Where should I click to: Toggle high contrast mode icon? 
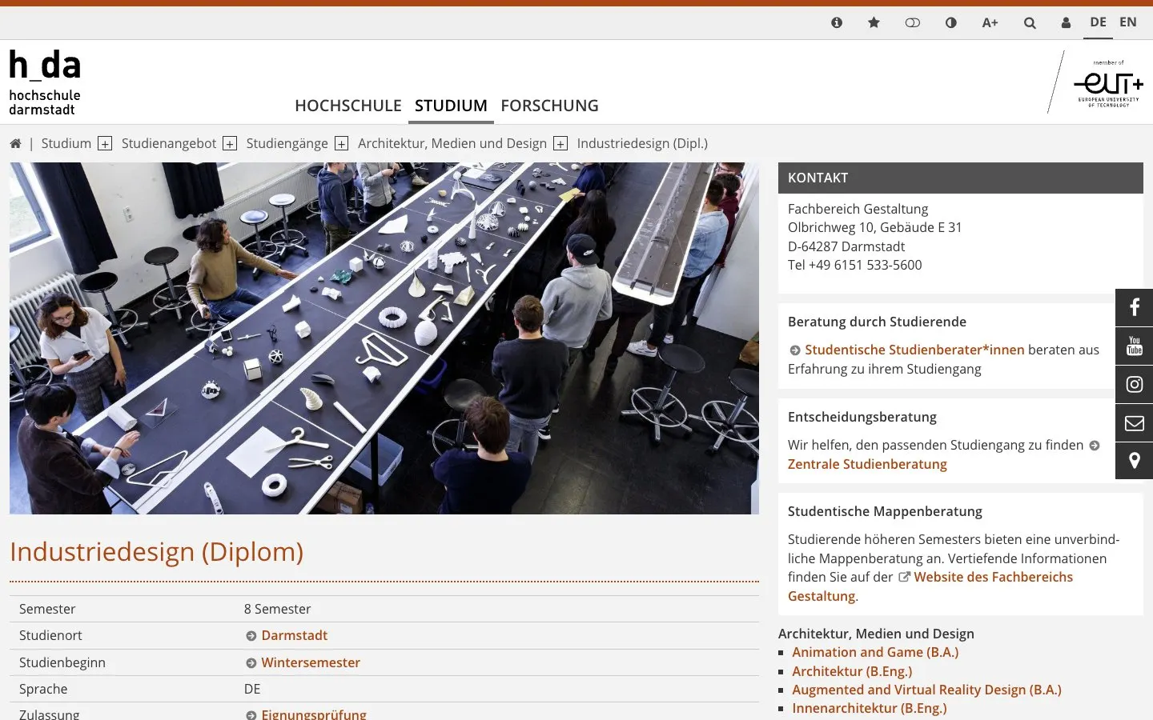950,22
